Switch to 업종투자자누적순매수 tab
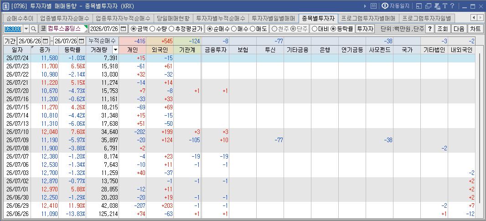Image resolution: width=486 pixels, height=221 pixels. tap(123, 18)
